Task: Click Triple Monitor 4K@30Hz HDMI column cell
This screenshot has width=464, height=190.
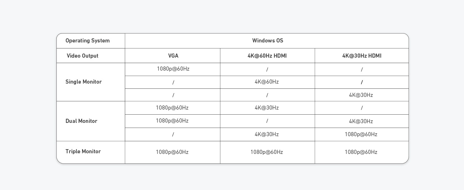Action: pos(361,152)
